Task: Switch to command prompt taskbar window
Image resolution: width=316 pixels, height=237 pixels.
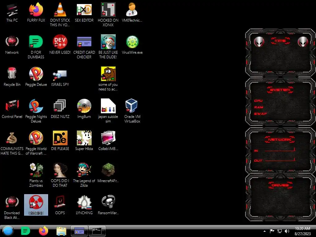Action: click(97, 231)
